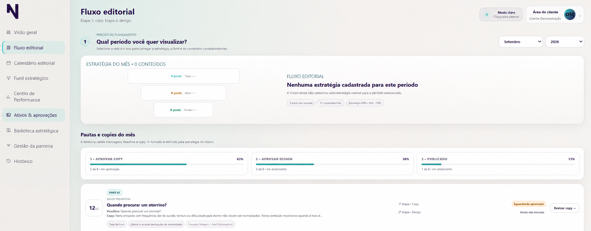Click the Publicado progress bar
The width and height of the screenshot is (591, 231).
[x=498, y=164]
